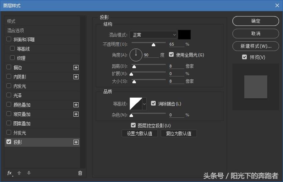Select 混合选项 in left list

[x=15, y=31]
